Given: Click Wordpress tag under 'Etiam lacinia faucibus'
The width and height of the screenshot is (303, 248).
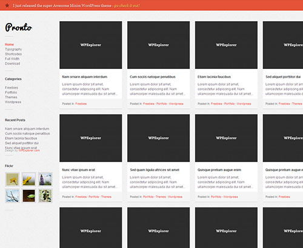Looking at the screenshot, I should 244,104.
